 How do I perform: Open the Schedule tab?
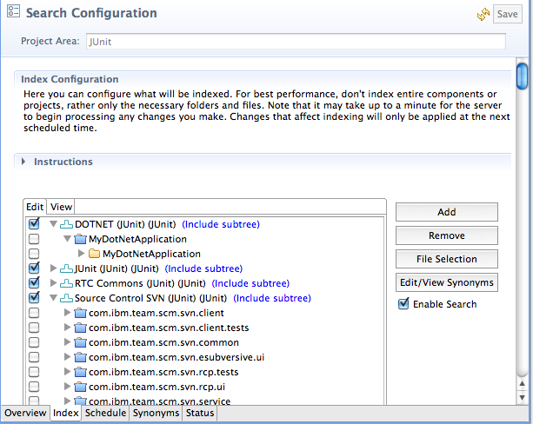(x=105, y=413)
